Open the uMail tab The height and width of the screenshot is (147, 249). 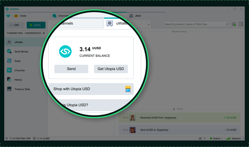pyautogui.click(x=146, y=16)
